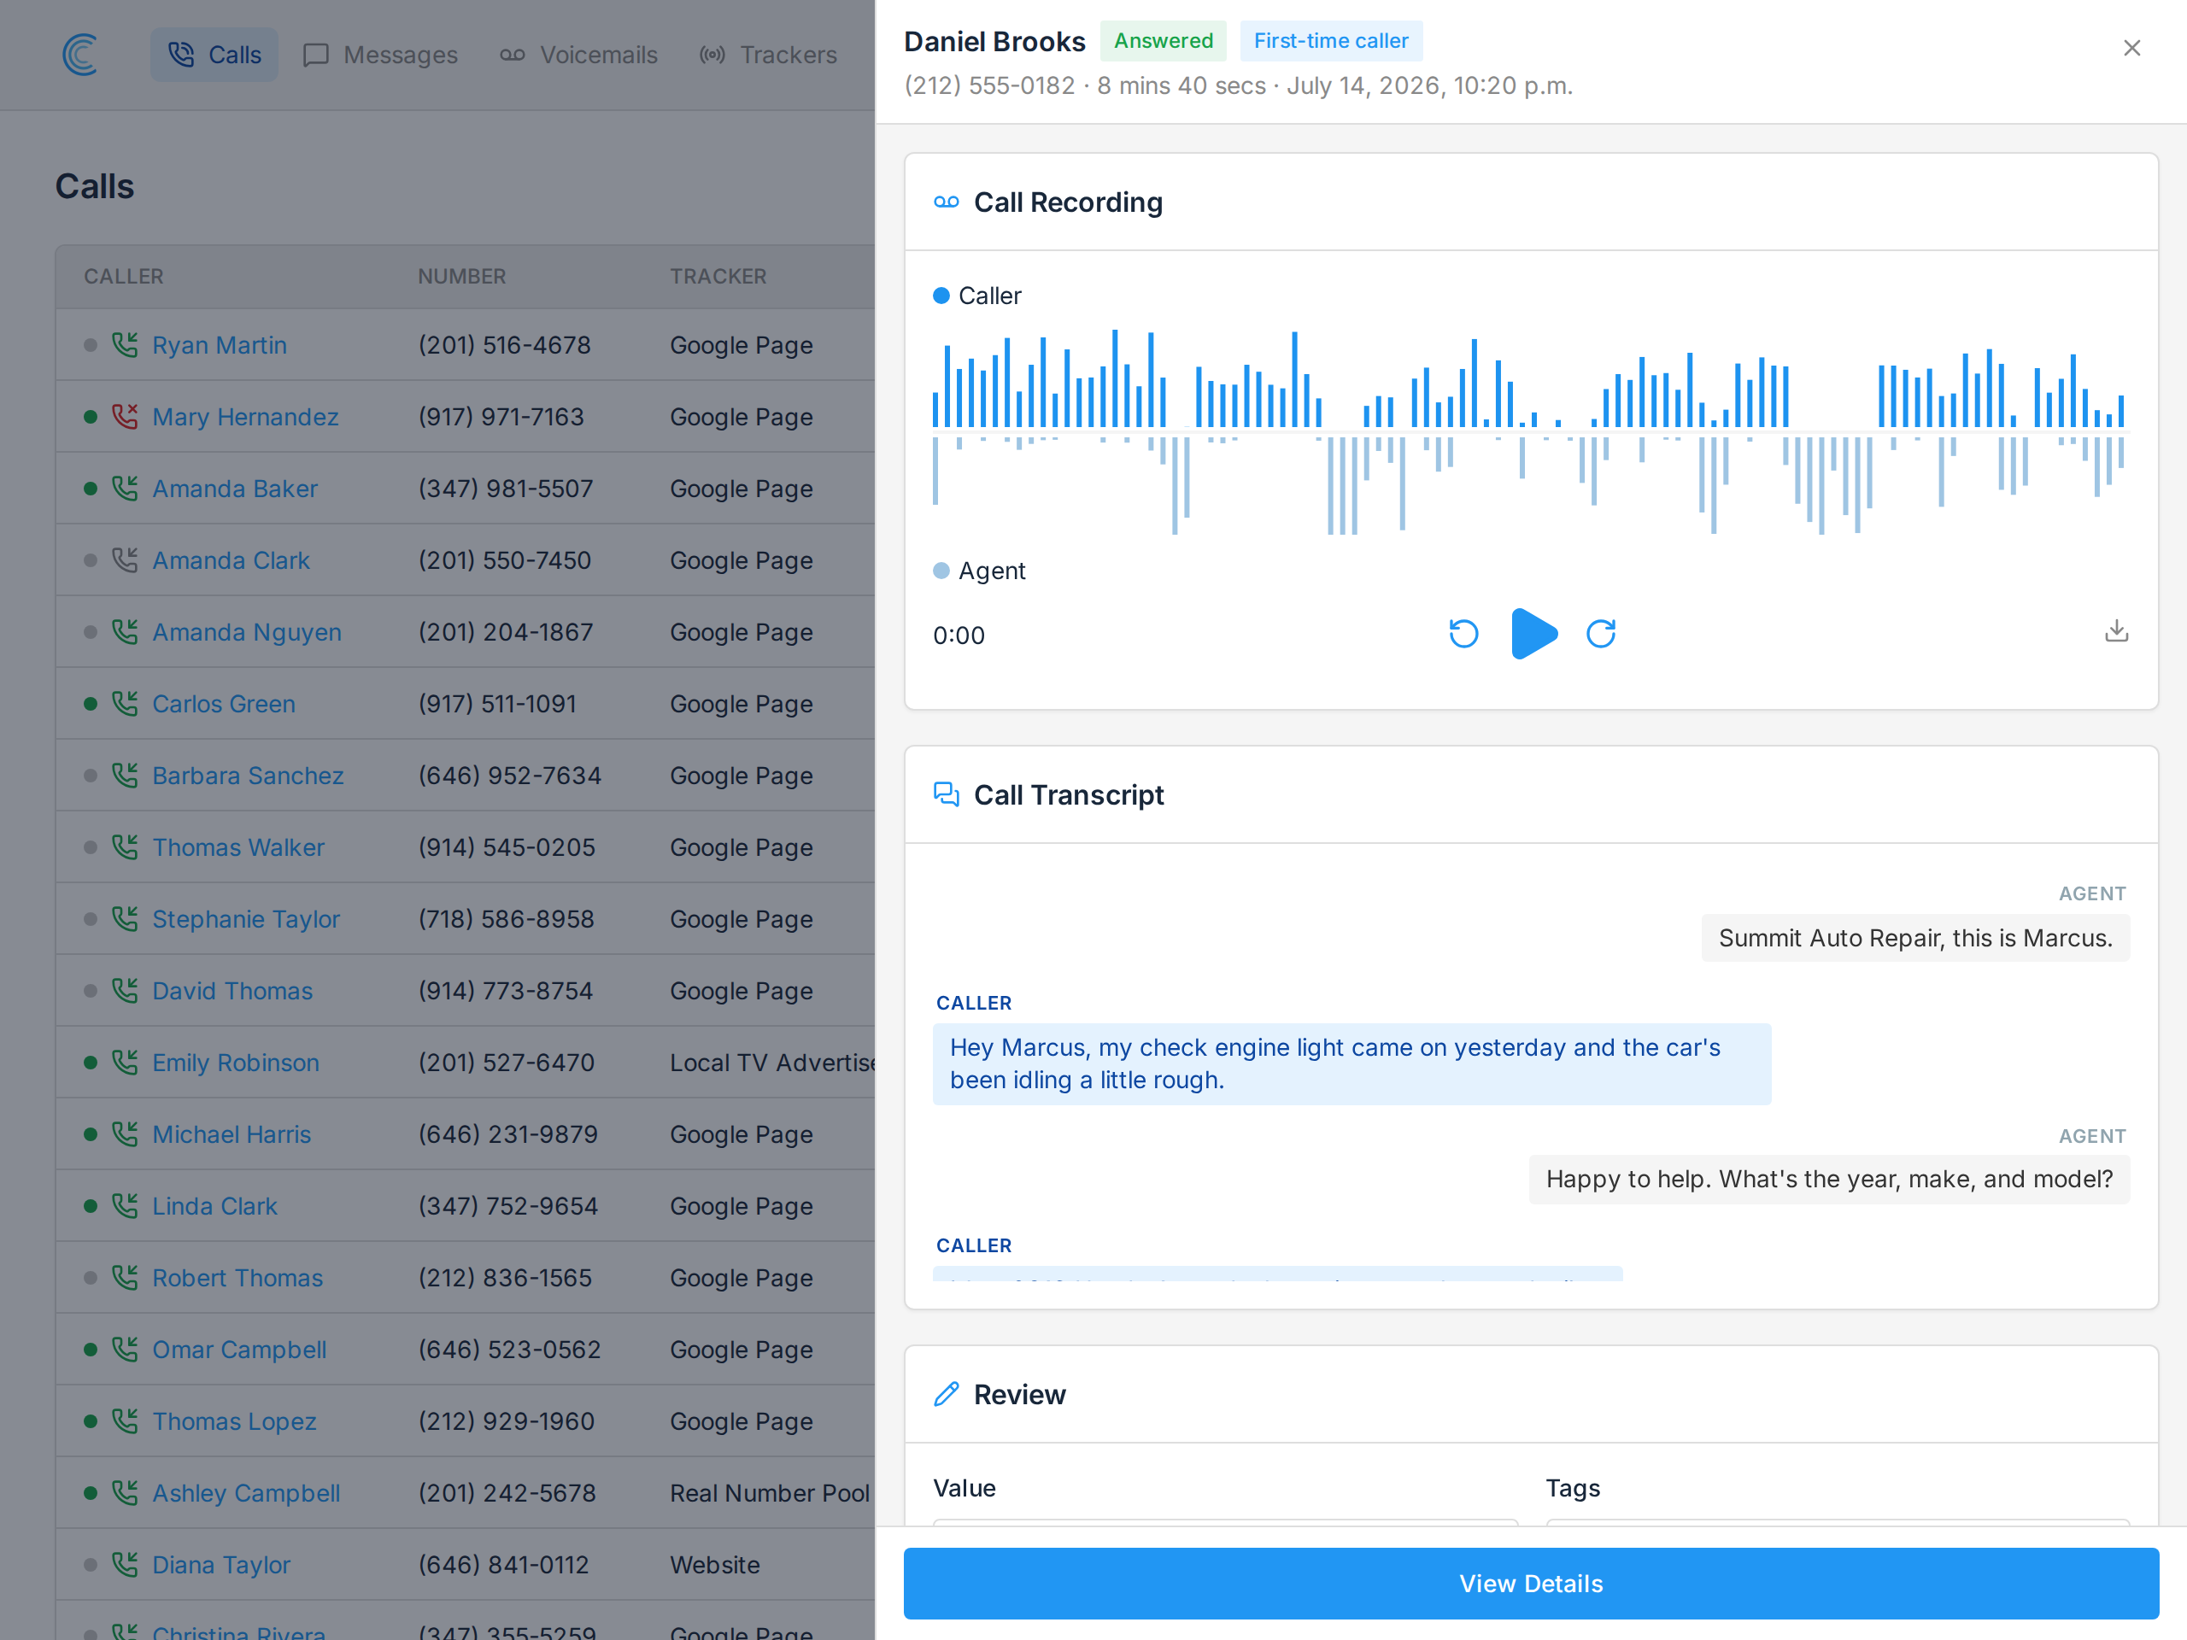Download the call recording
2187x1640 pixels.
coord(2116,632)
